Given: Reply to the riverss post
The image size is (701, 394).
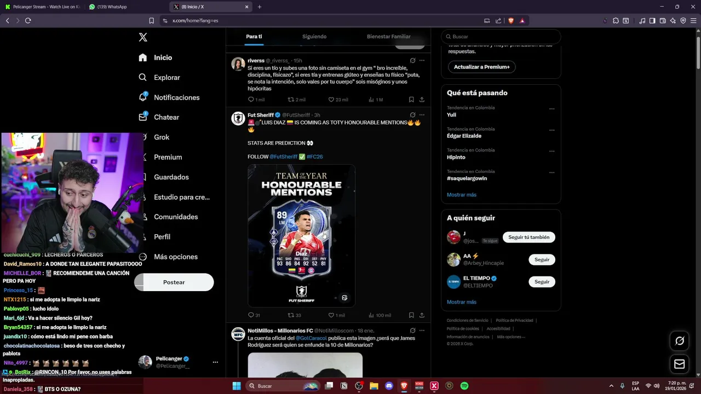Looking at the screenshot, I should tap(256, 100).
